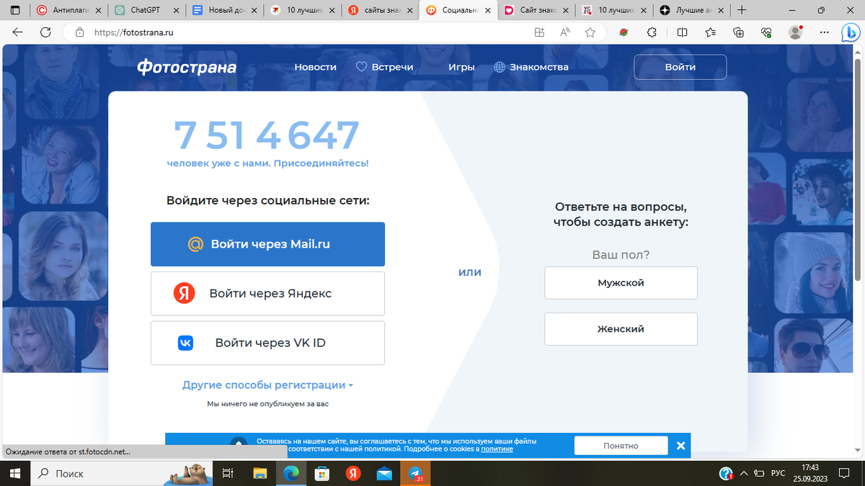The height and width of the screenshot is (486, 865).
Task: Open the Windows Start menu
Action: (x=15, y=473)
